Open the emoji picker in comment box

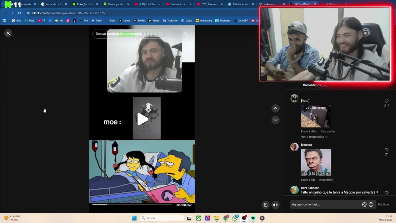pos(371,204)
